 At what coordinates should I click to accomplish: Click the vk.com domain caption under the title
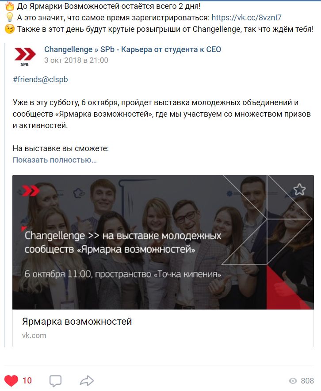point(34,336)
